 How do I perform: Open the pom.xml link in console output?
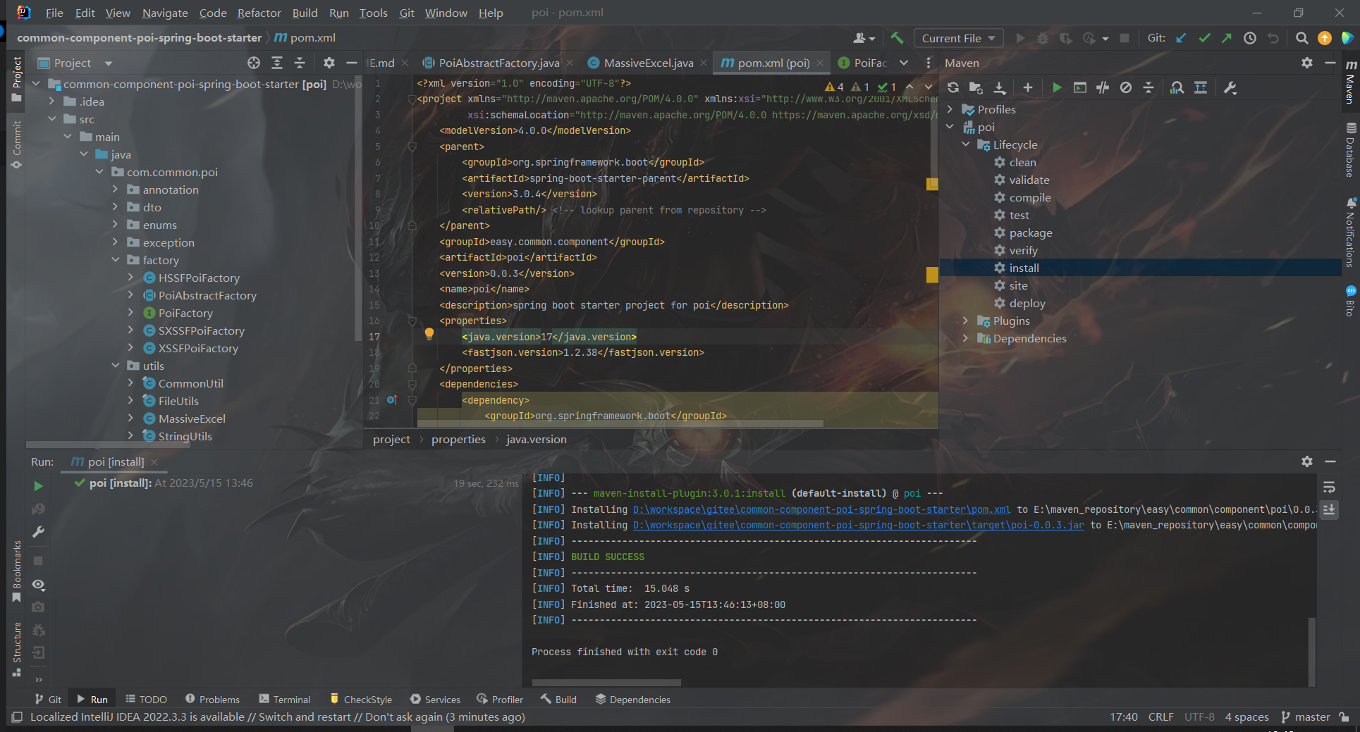tap(821, 509)
